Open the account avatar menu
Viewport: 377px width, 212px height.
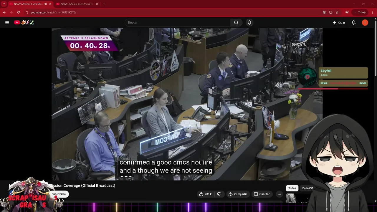[365, 22]
